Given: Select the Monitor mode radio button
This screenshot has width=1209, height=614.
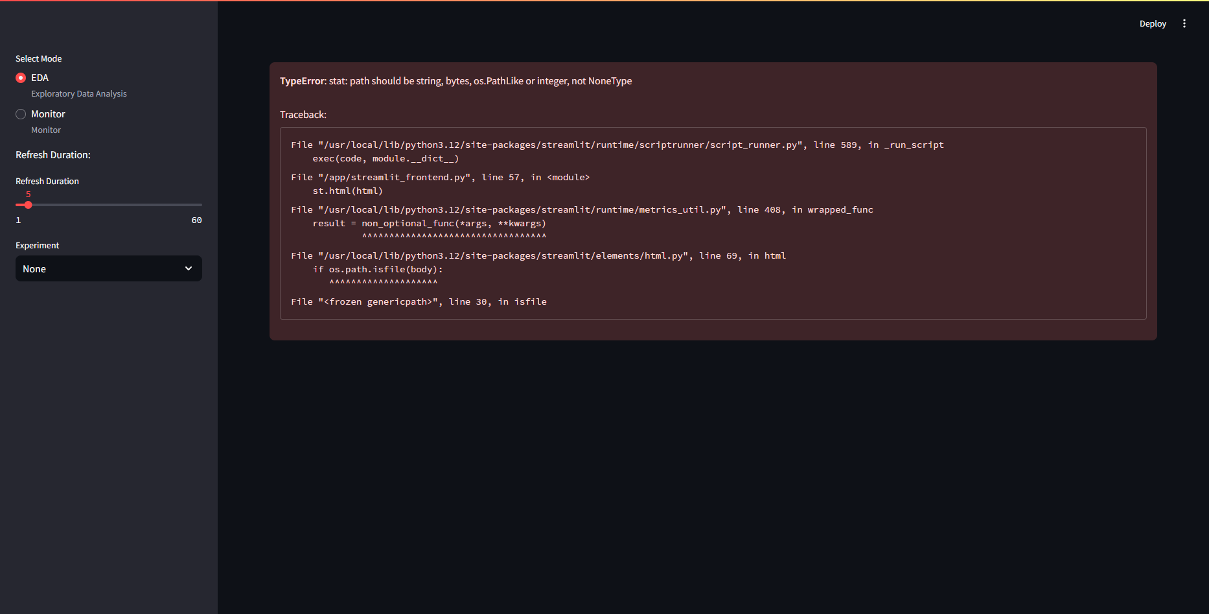Looking at the screenshot, I should [21, 114].
